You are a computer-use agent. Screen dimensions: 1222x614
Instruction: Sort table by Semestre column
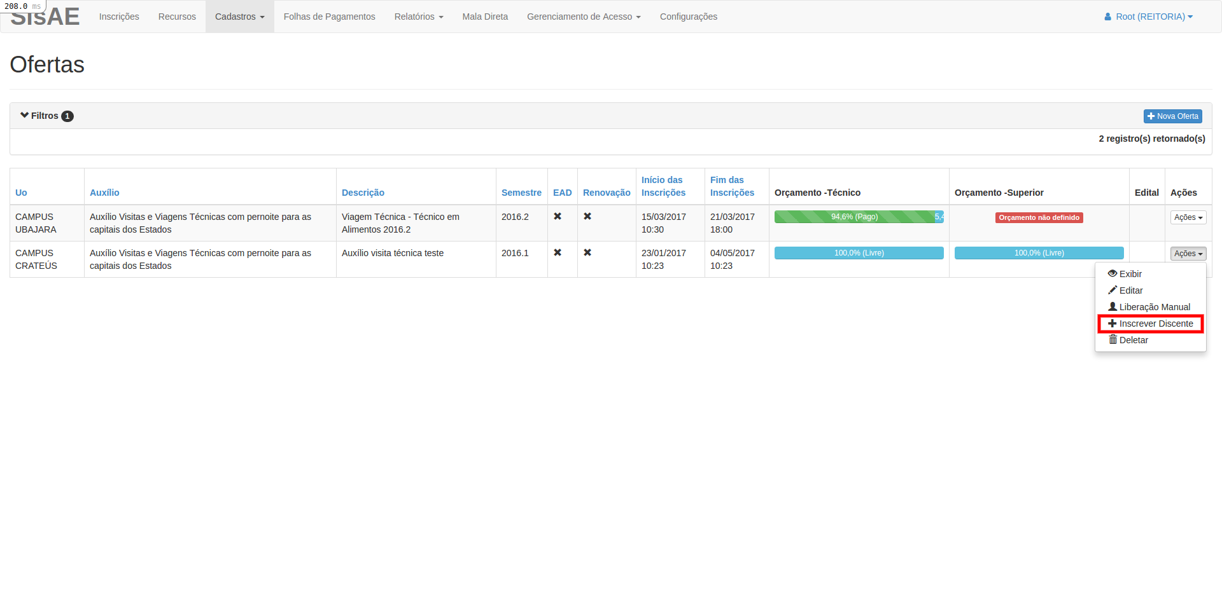(x=521, y=193)
